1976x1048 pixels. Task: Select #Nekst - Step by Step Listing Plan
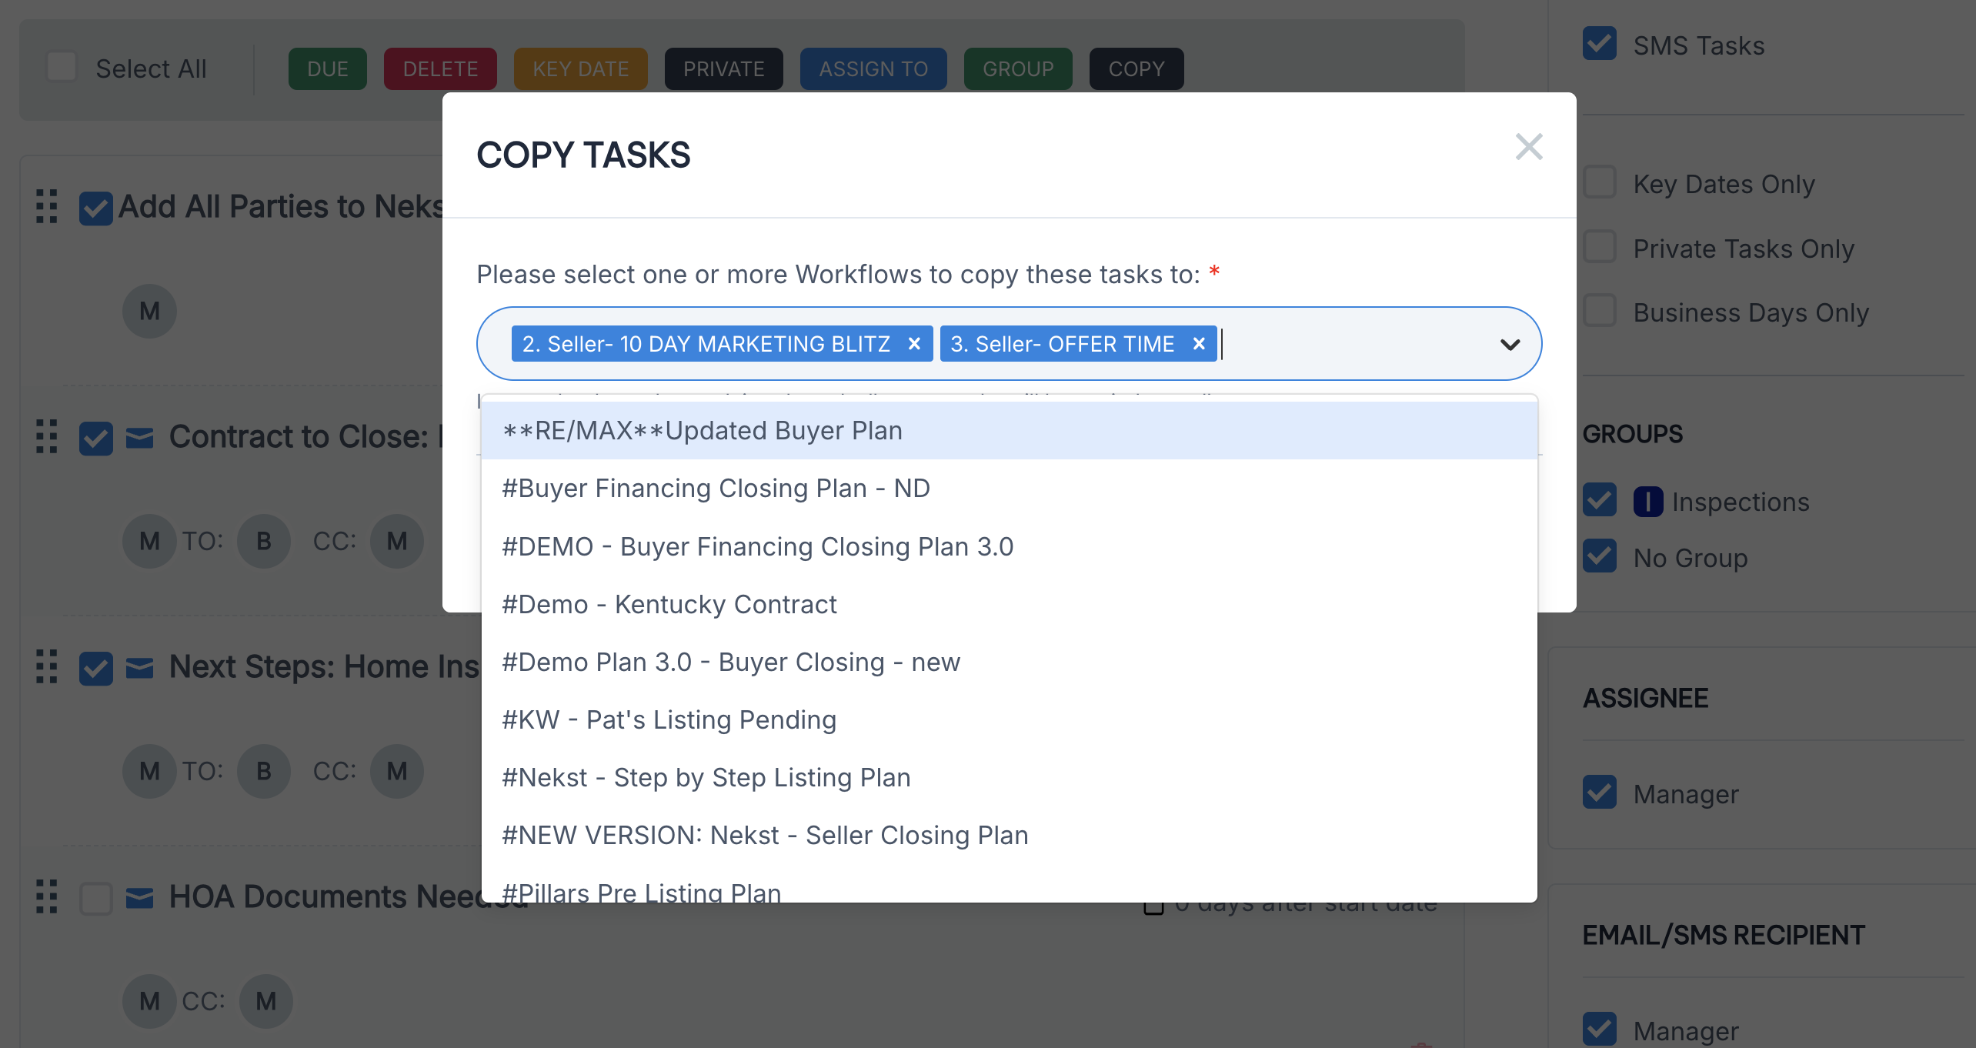tap(706, 778)
